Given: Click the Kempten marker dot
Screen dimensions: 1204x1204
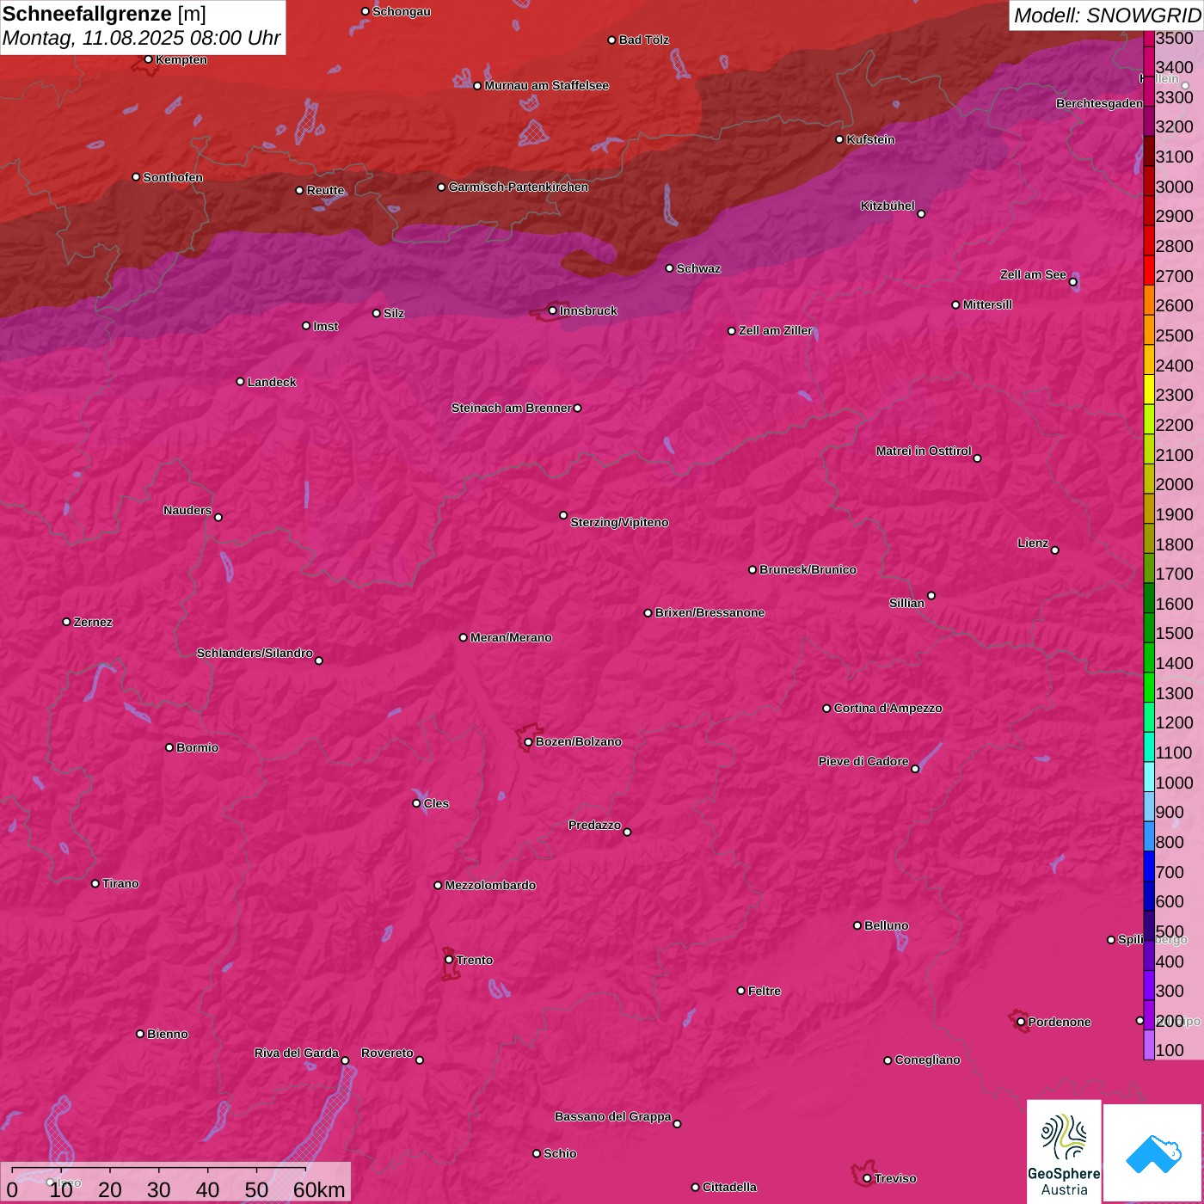Looking at the screenshot, I should (148, 59).
